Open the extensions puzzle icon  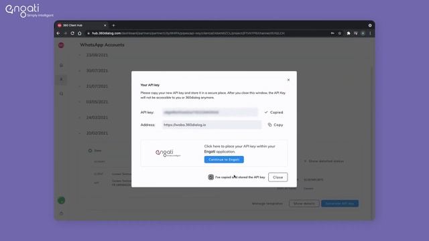coord(349,33)
